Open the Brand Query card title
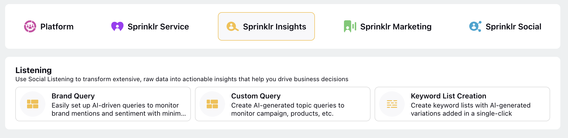Image resolution: width=568 pixels, height=138 pixels. pos(73,96)
